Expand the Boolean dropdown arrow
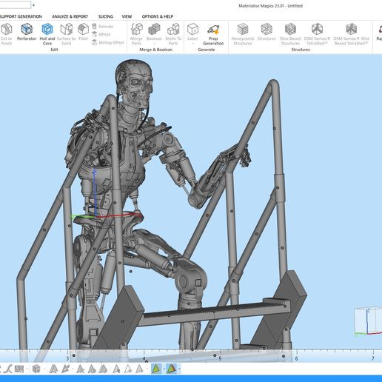The width and height of the screenshot is (382, 382). 155,44
